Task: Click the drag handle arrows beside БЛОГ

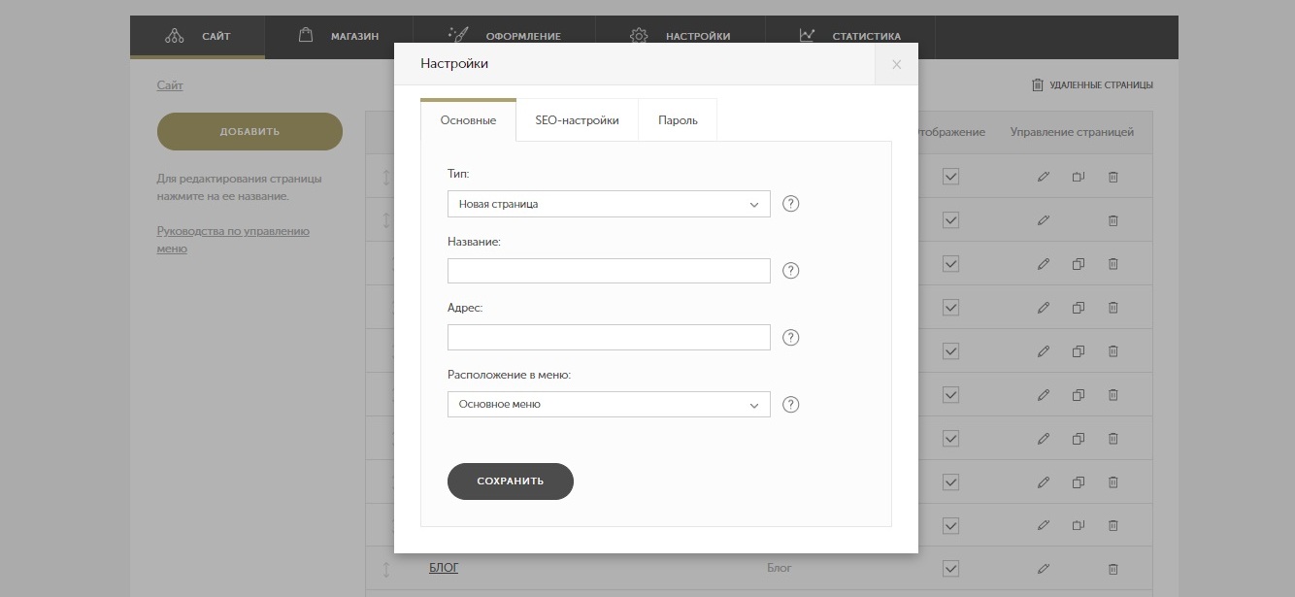Action: (385, 569)
